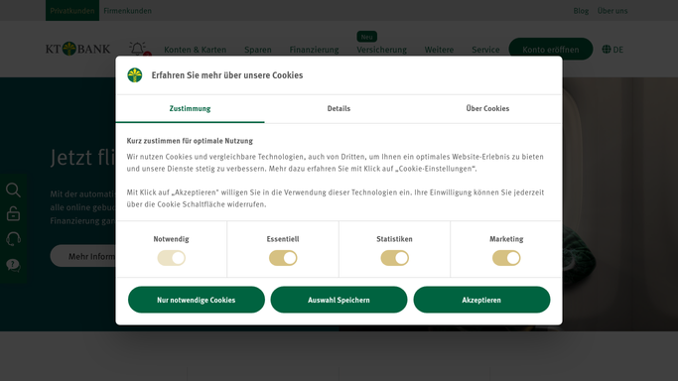Click the Auswahl Speichern button
The height and width of the screenshot is (381, 678).
coord(339,300)
